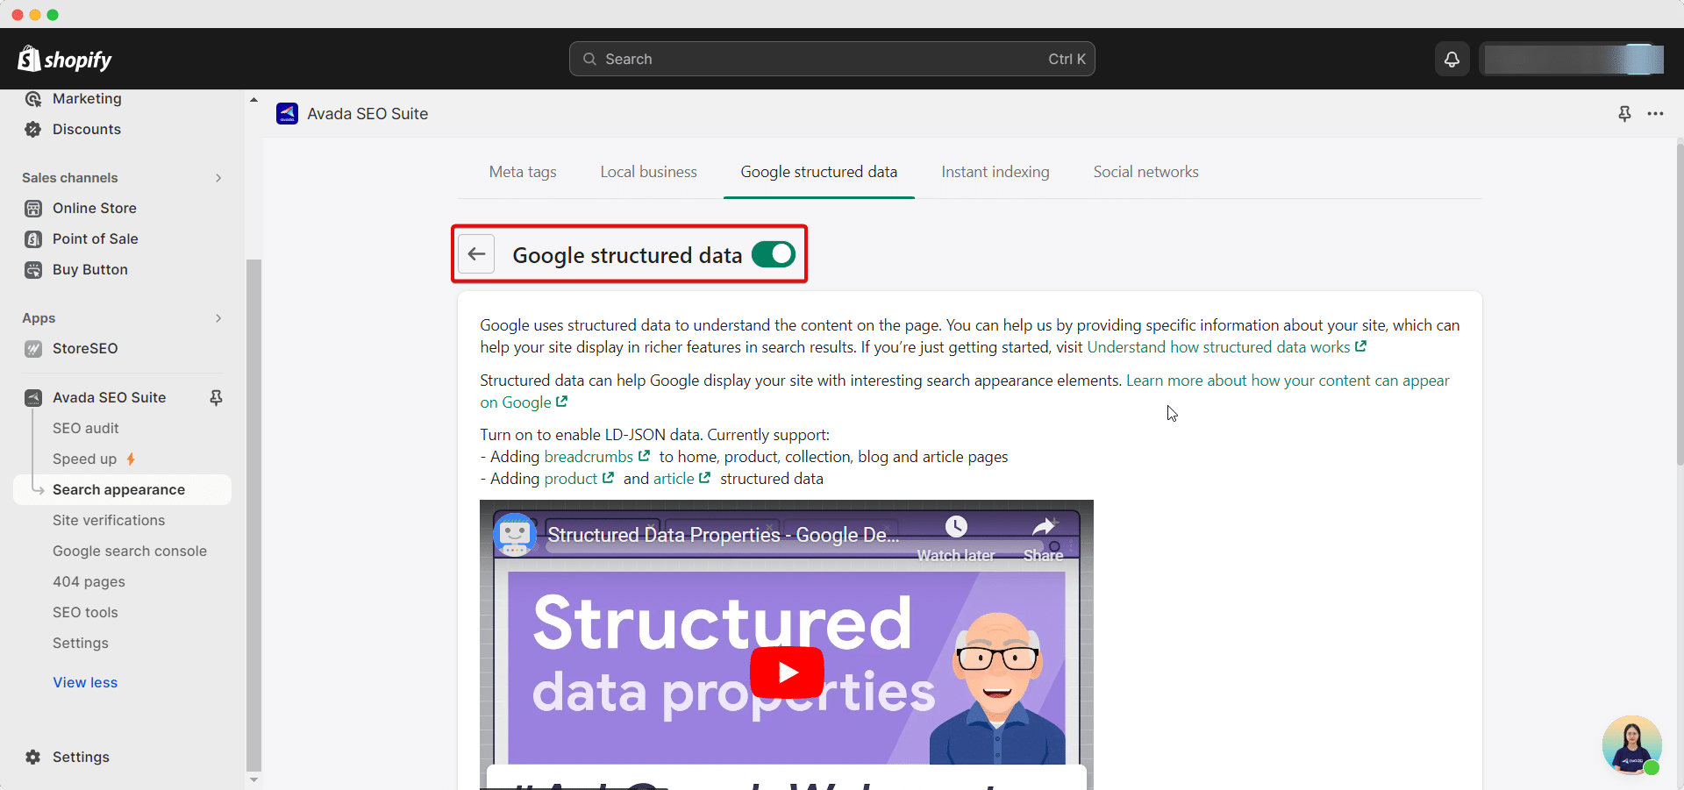This screenshot has width=1684, height=790.
Task: Click external link icon beside breadcrumbs
Action: click(x=644, y=456)
